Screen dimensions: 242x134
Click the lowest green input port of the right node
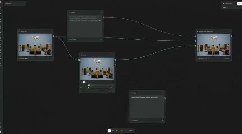click(x=196, y=46)
